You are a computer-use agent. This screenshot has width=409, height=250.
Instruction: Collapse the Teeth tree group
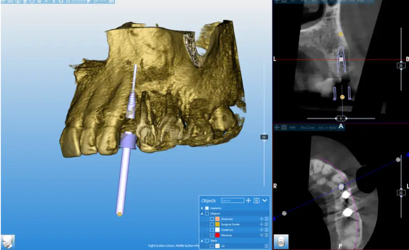(202, 241)
